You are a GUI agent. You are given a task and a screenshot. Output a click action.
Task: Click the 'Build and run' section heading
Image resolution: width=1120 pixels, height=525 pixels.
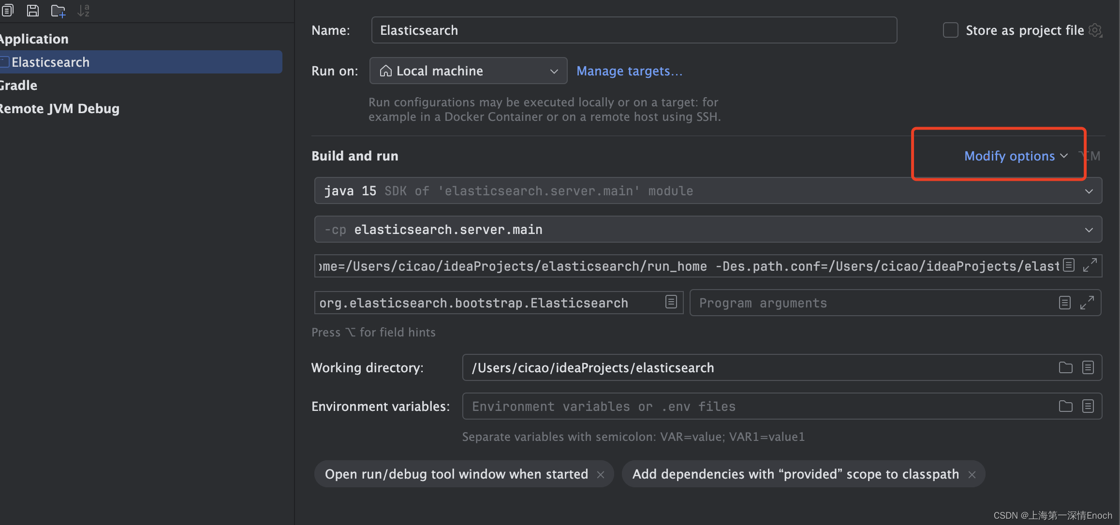(355, 156)
